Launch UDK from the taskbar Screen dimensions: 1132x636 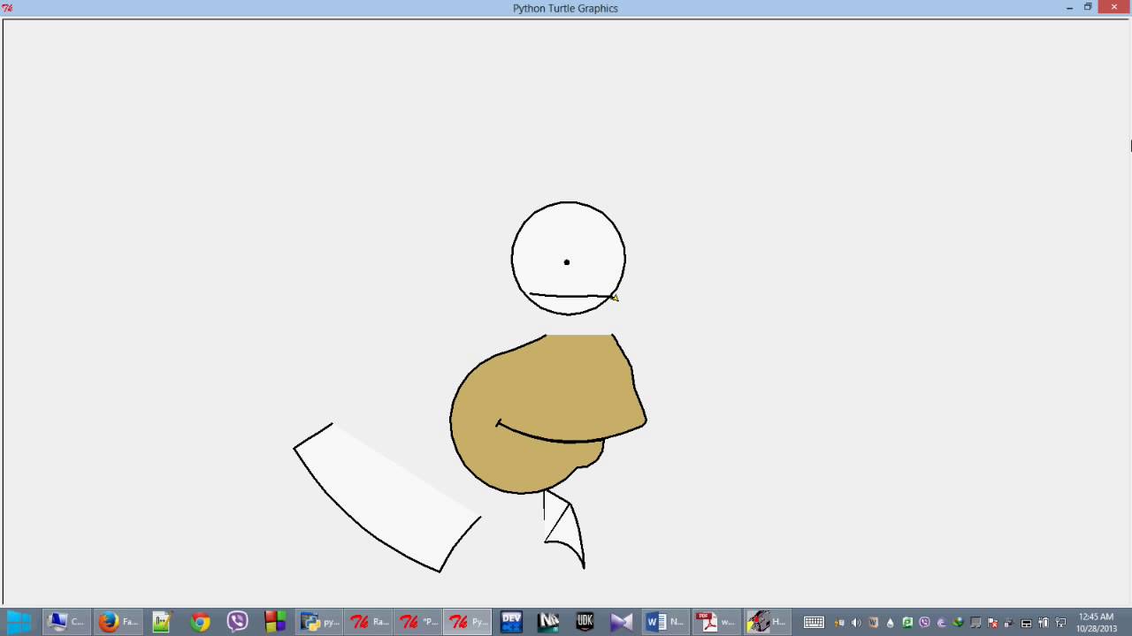[x=585, y=622]
